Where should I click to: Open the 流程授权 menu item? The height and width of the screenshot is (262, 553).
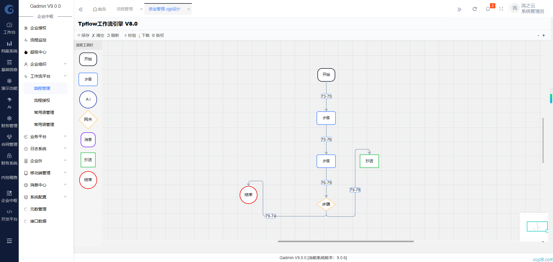click(x=42, y=100)
